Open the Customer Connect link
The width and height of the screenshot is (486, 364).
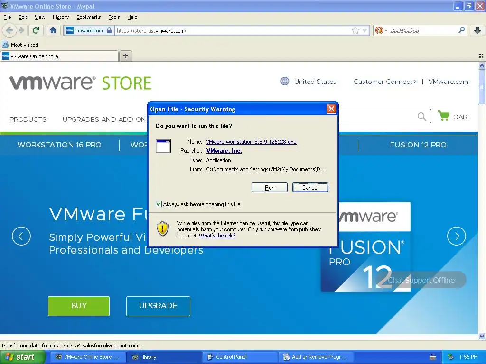click(384, 82)
